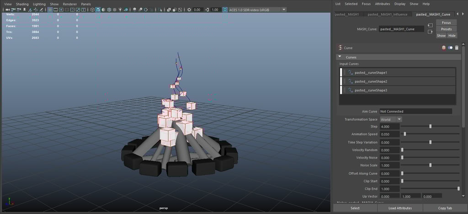The width and height of the screenshot is (468, 214).
Task: Click the Animation Speed slider handle
Action: click(405, 134)
